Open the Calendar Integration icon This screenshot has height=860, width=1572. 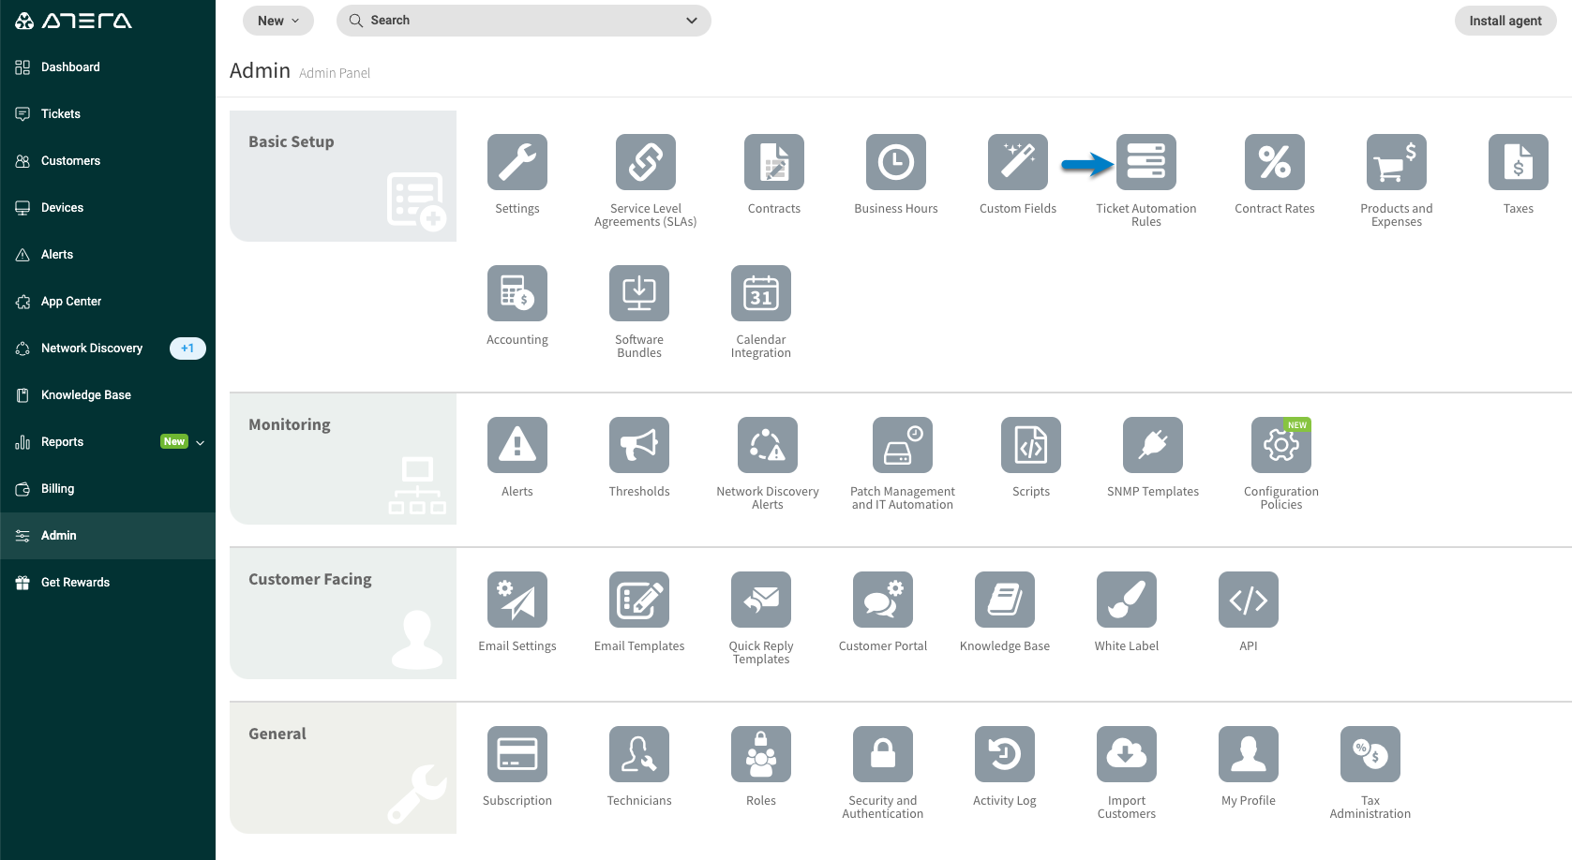point(761,293)
